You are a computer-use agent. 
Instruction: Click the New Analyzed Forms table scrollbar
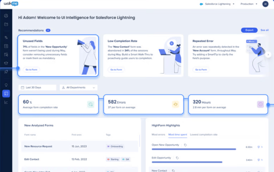139,141
